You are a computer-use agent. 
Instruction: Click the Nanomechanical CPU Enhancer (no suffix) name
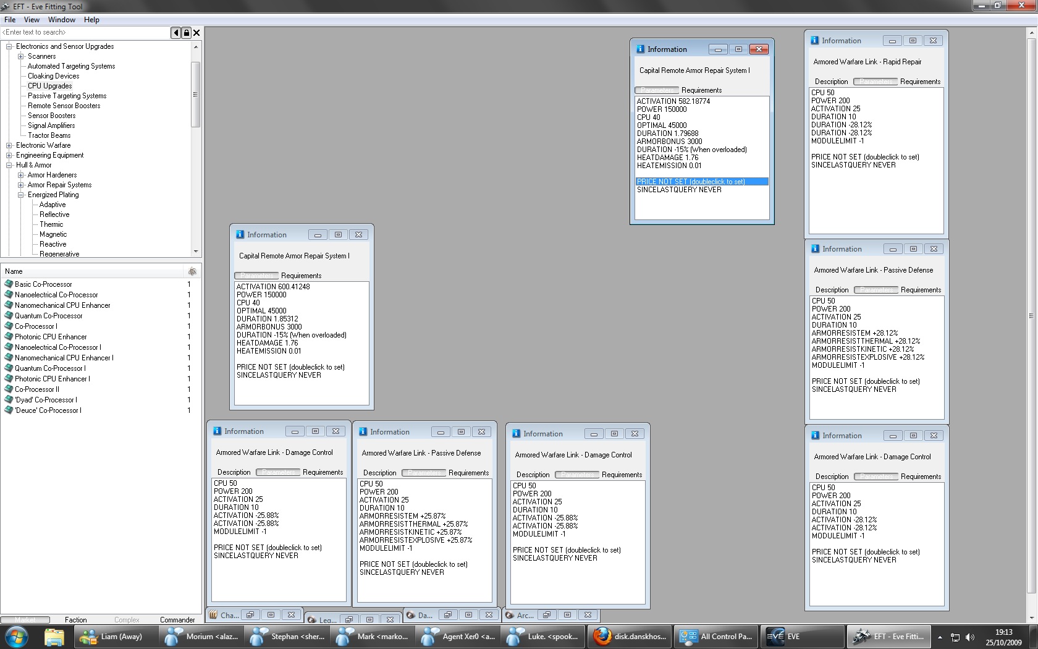pos(62,305)
